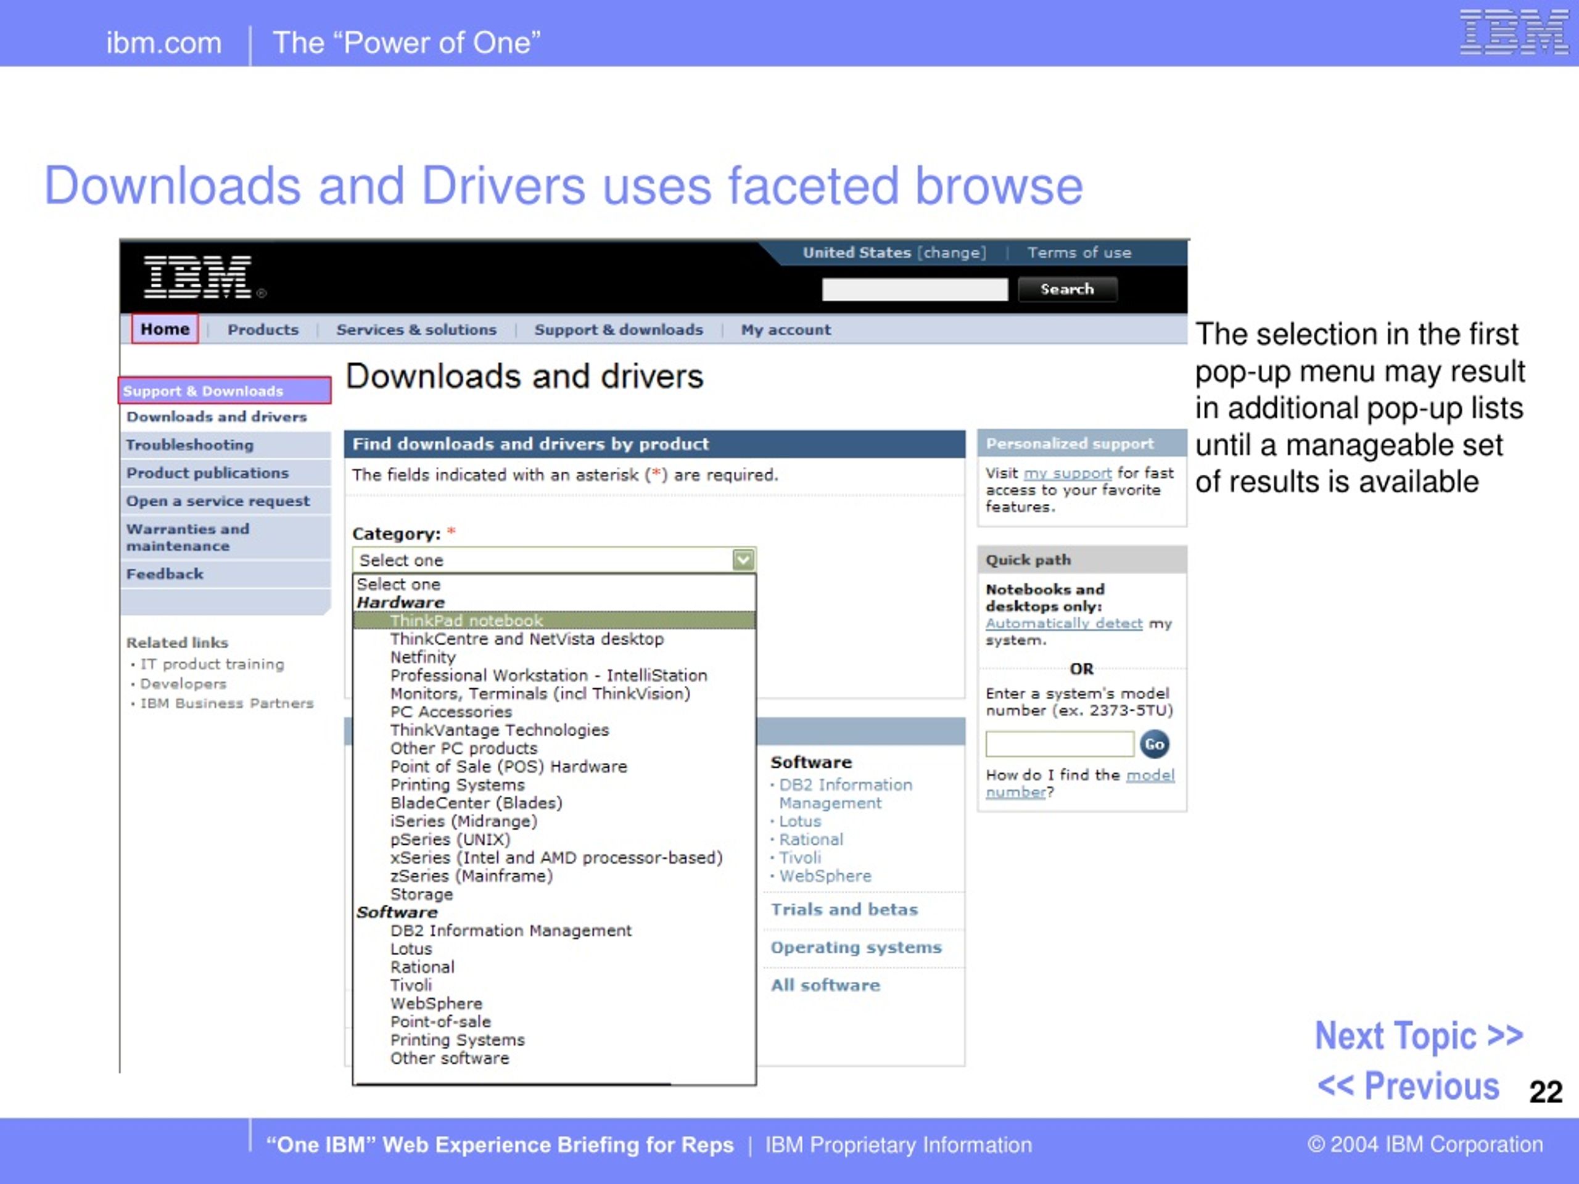This screenshot has height=1184, width=1579.
Task: Click the Automatically detect link
Action: pyautogui.click(x=1063, y=623)
